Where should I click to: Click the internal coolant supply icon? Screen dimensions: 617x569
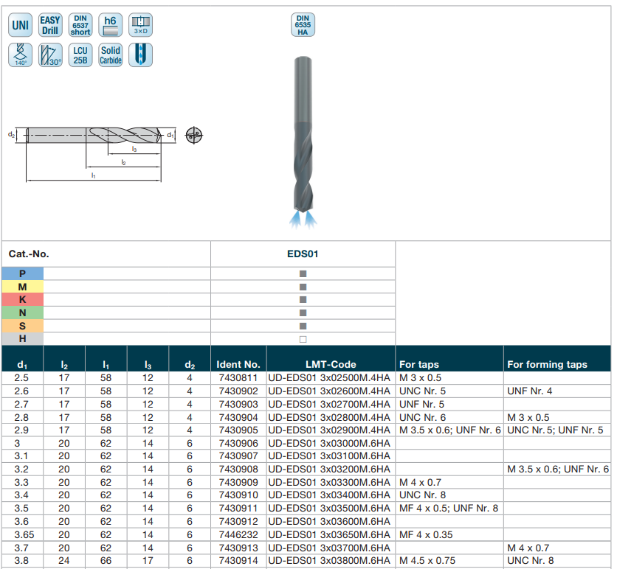click(x=140, y=55)
